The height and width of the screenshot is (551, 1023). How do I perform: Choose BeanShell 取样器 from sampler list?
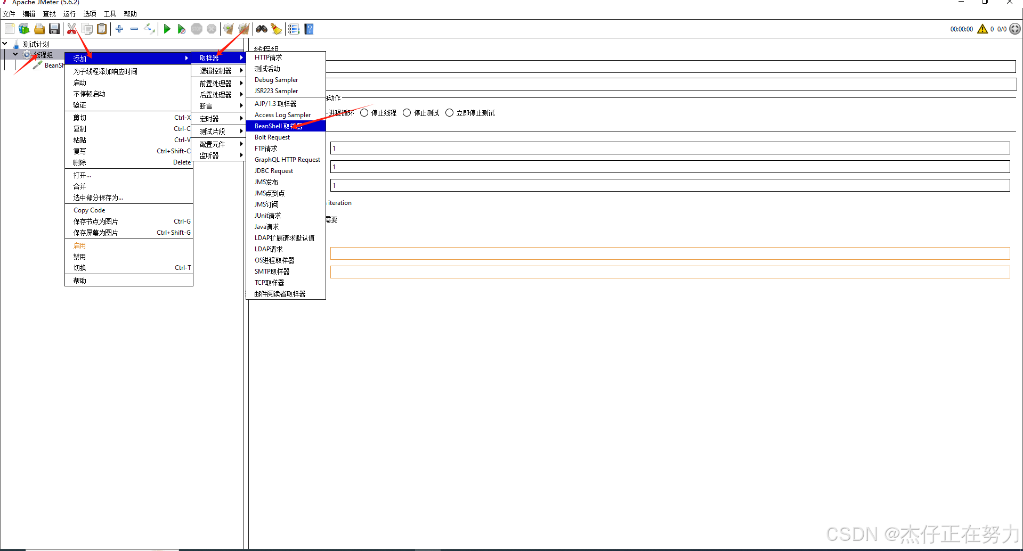pyautogui.click(x=286, y=126)
